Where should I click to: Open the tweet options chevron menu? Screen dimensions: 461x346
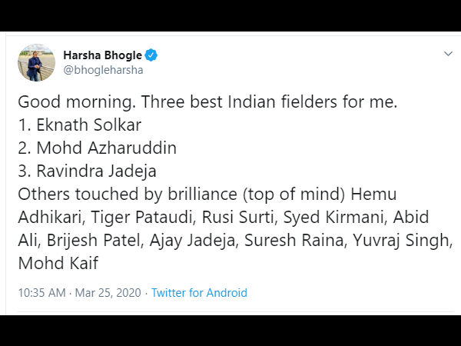point(448,54)
